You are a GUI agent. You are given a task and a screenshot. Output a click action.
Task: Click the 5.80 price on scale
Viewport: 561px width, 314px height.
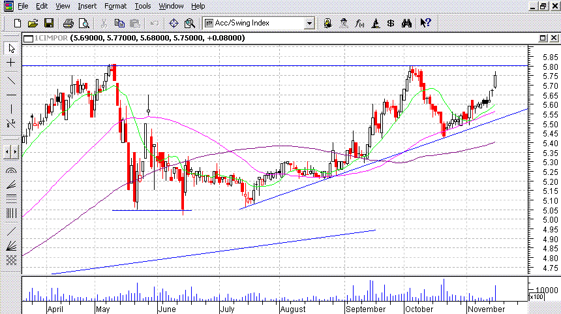pos(551,67)
